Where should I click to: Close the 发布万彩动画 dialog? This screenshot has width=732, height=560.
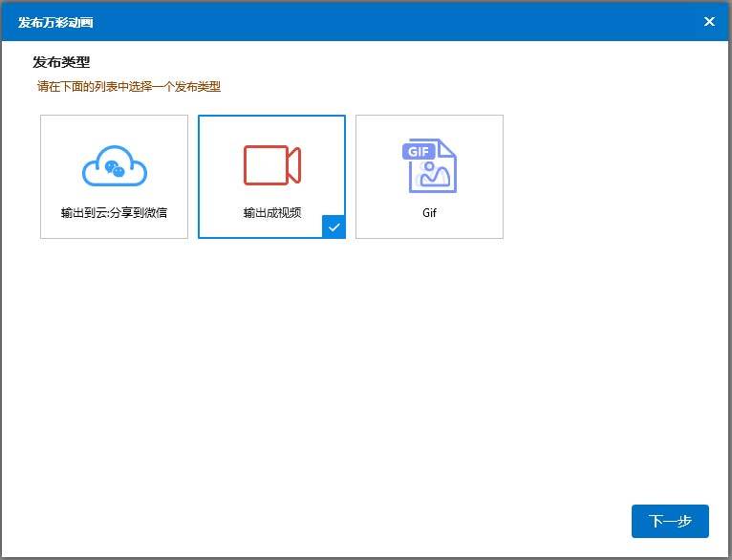tap(709, 21)
